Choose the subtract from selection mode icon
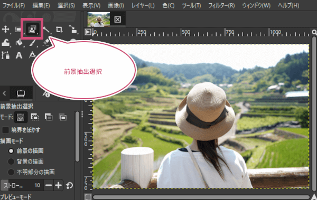Screen dimensions: 317x200 [x=49, y=117]
